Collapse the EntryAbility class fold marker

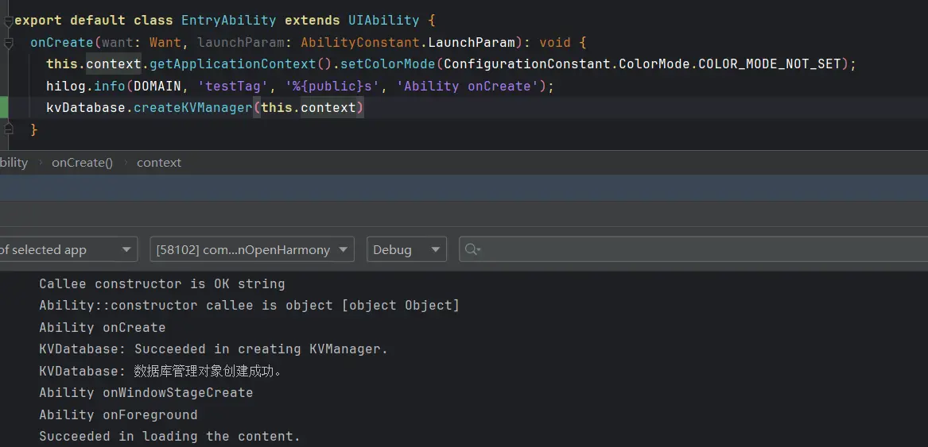(8, 21)
